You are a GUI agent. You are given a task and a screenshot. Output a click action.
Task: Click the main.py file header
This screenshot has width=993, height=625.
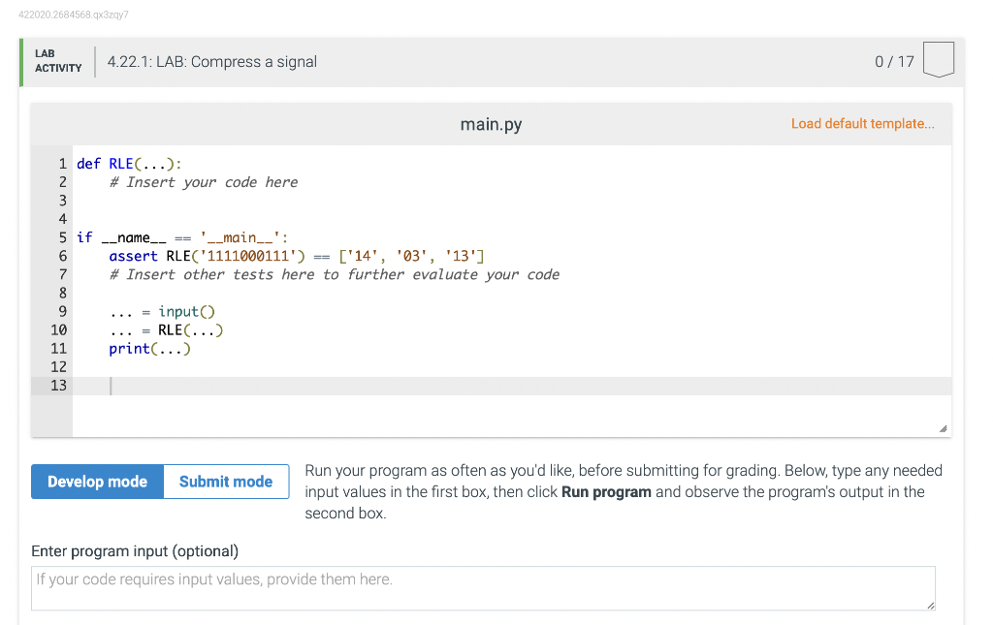pyautogui.click(x=491, y=124)
